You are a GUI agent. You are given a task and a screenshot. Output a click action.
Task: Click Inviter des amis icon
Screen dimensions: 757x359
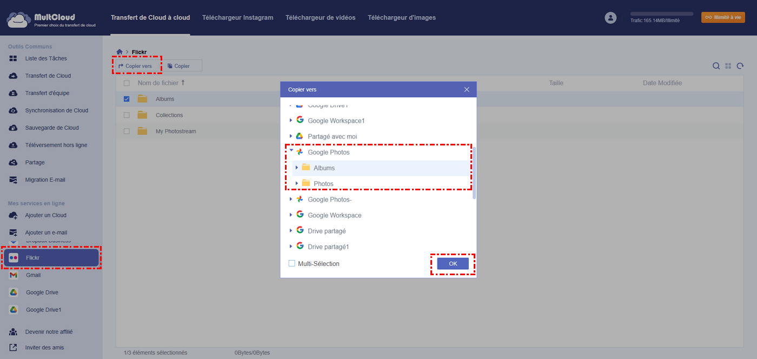point(14,348)
